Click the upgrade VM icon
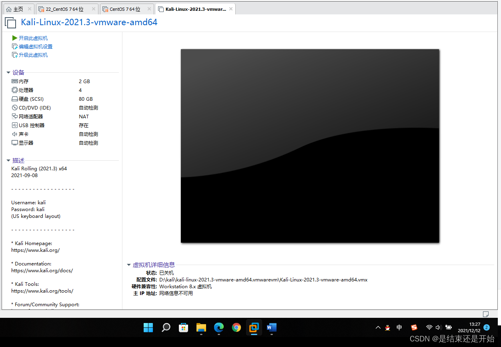This screenshot has height=347, width=501. [15, 55]
